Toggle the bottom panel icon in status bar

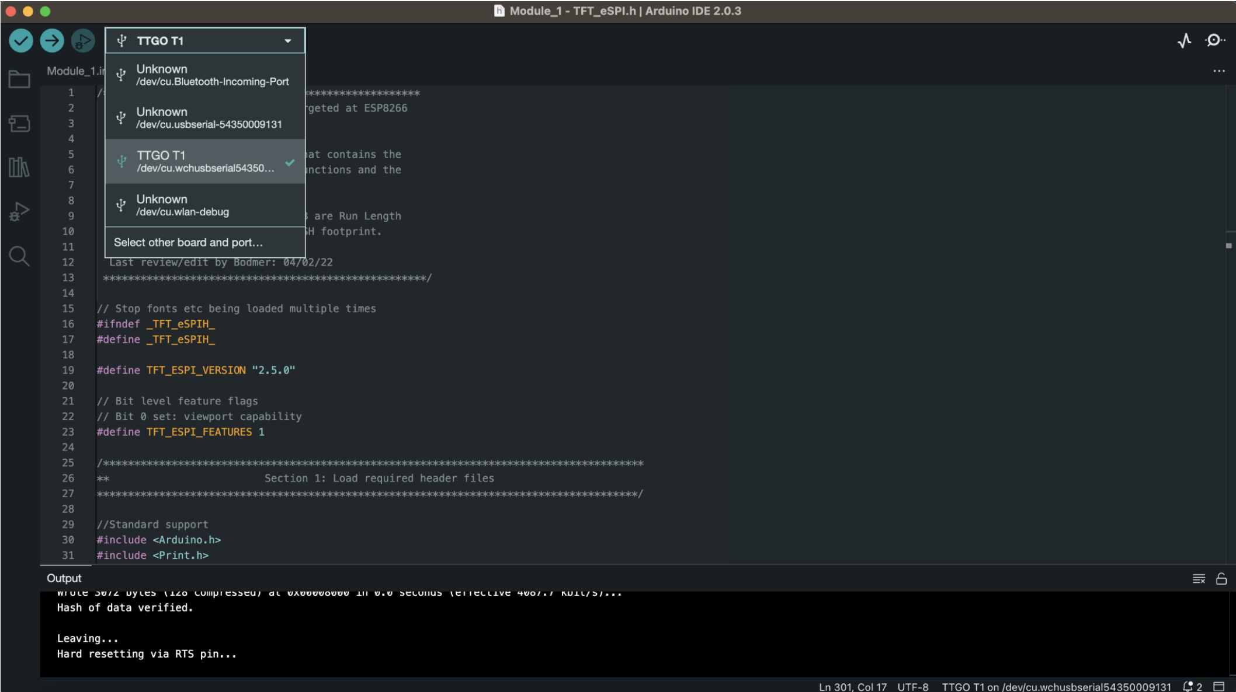coord(1219,687)
